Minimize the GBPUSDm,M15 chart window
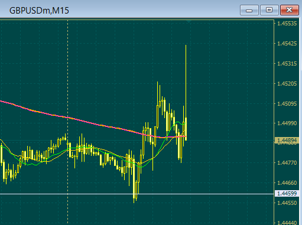Viewport: 302px width, 225px height. [249, 10]
